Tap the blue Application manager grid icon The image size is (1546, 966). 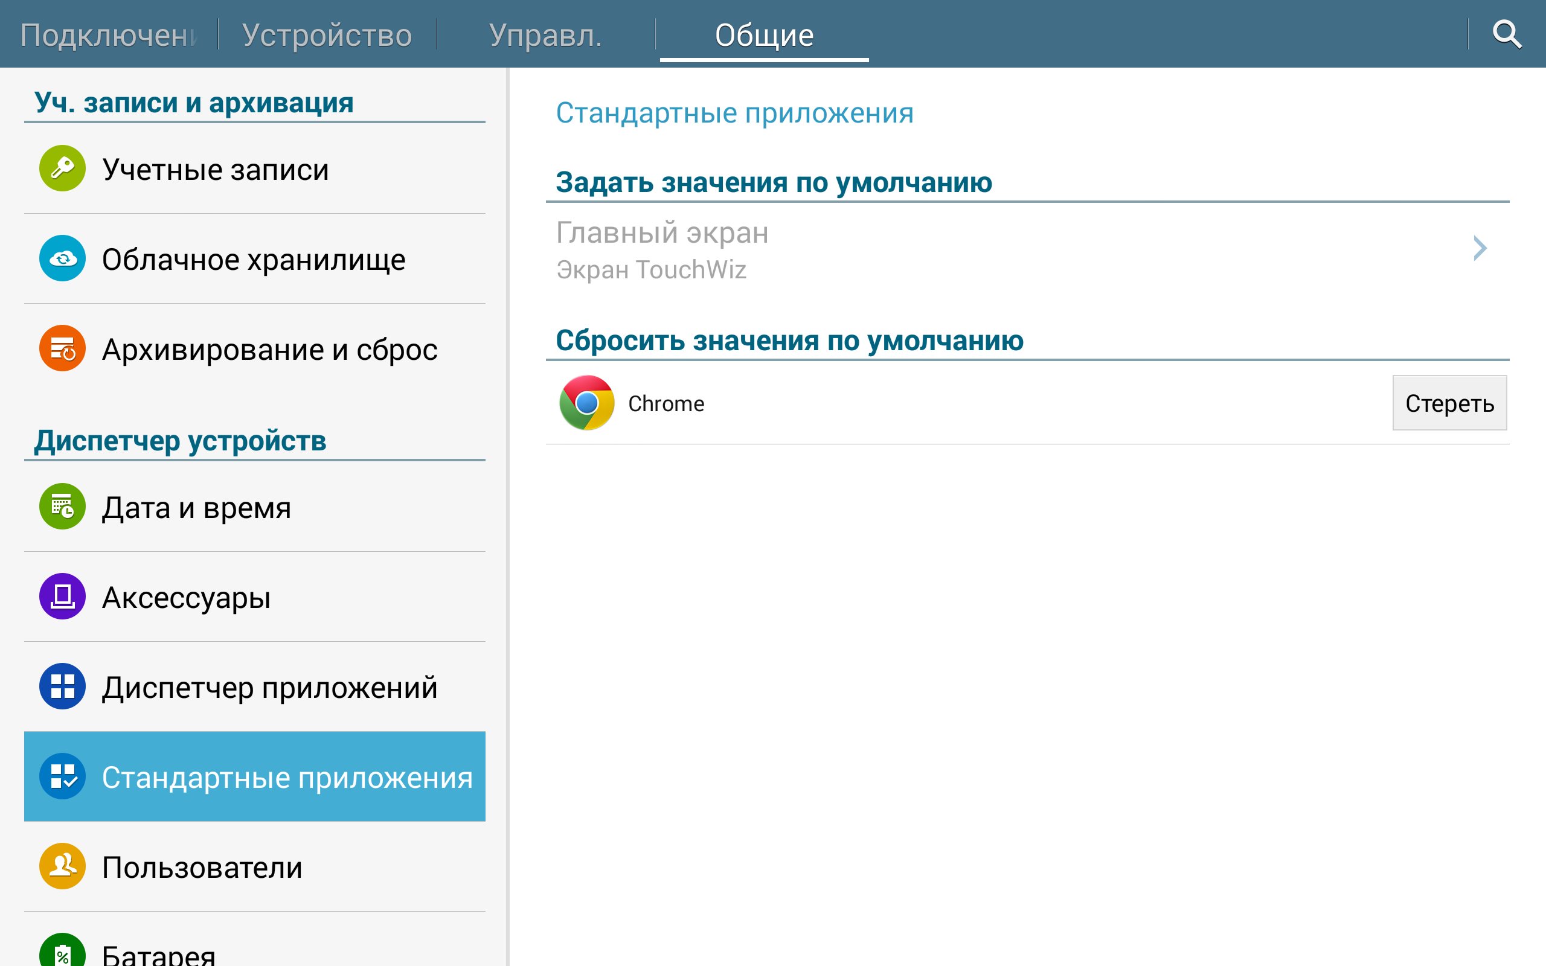coord(62,687)
